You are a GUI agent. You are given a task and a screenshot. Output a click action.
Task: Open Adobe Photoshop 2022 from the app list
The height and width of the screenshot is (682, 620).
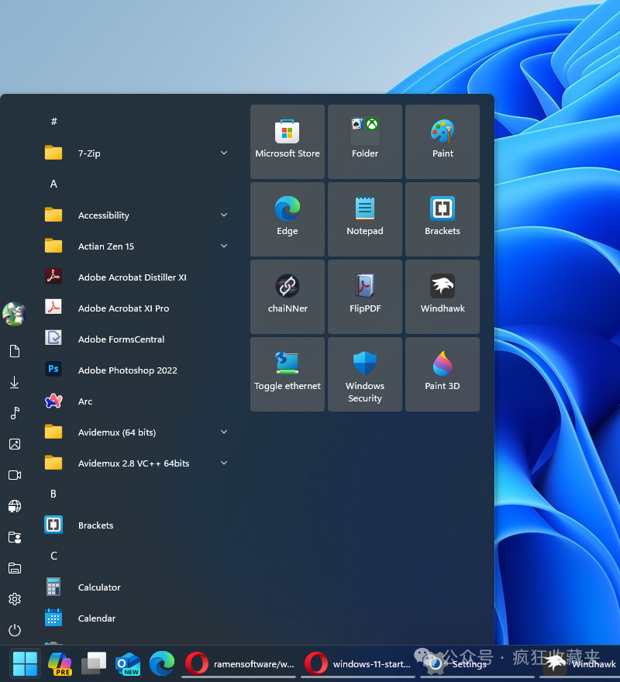126,370
